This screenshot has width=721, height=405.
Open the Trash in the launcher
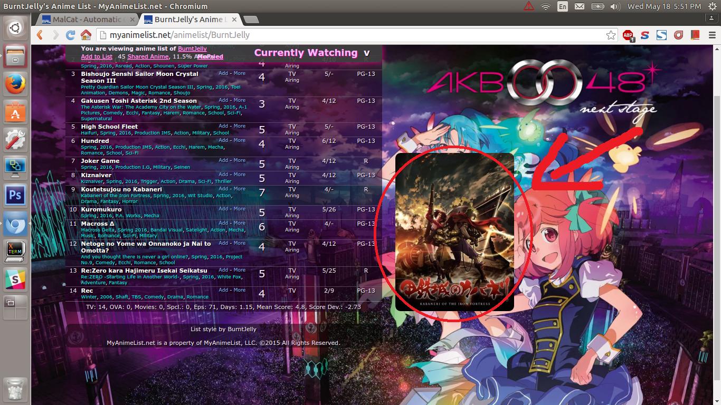(x=15, y=389)
